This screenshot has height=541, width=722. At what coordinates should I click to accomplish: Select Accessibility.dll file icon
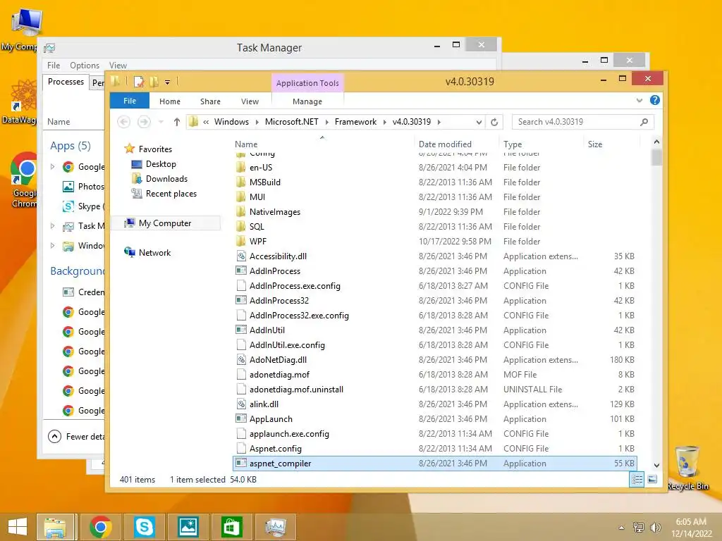pyautogui.click(x=241, y=256)
